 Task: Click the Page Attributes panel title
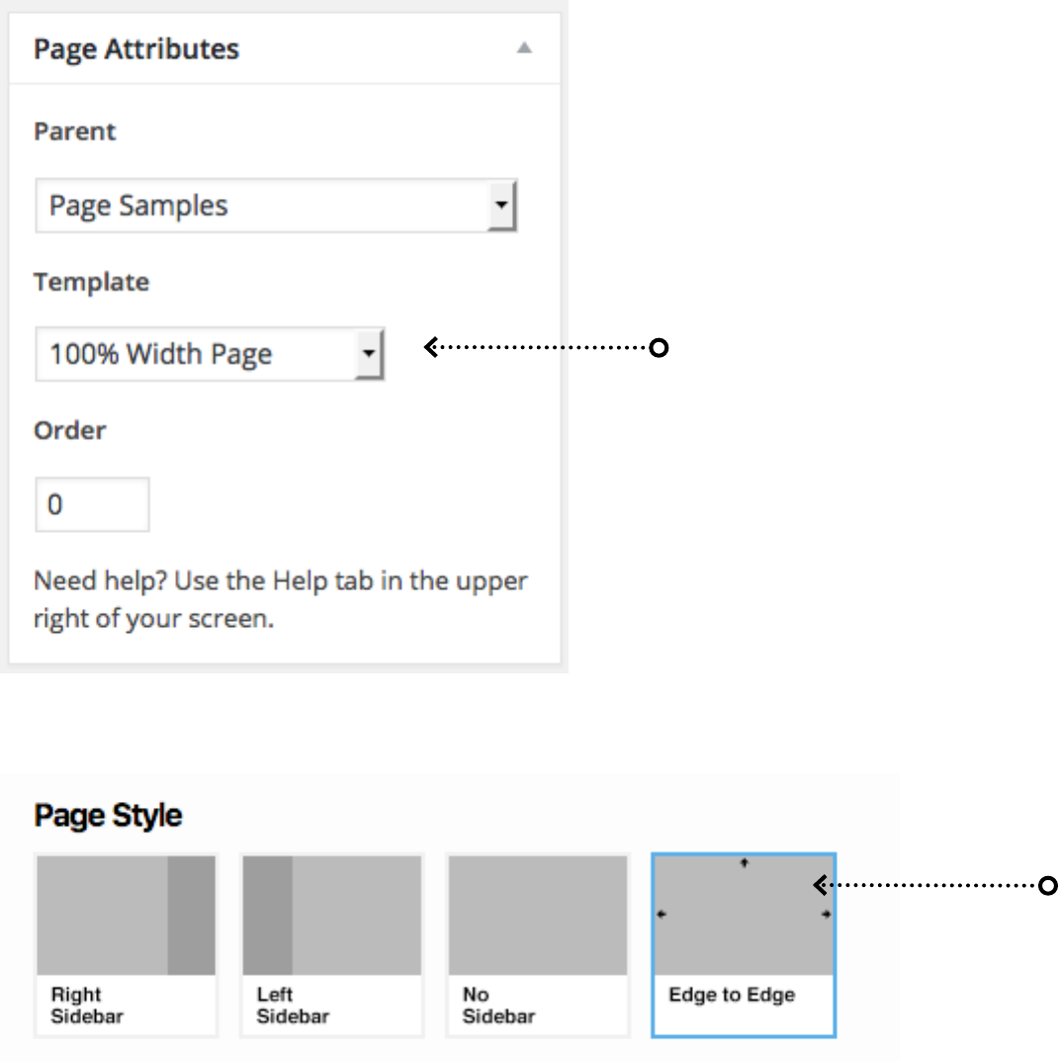(x=136, y=48)
